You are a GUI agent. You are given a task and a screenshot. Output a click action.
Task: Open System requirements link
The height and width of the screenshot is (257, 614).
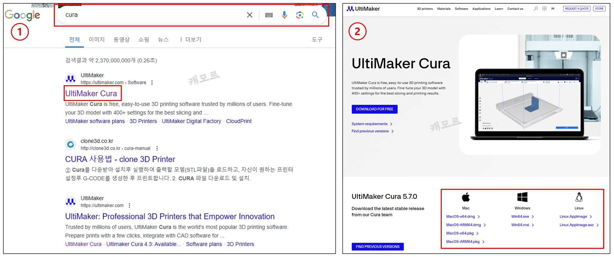[372, 124]
